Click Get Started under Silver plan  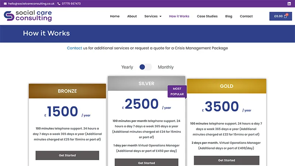pyautogui.click(x=146, y=163)
